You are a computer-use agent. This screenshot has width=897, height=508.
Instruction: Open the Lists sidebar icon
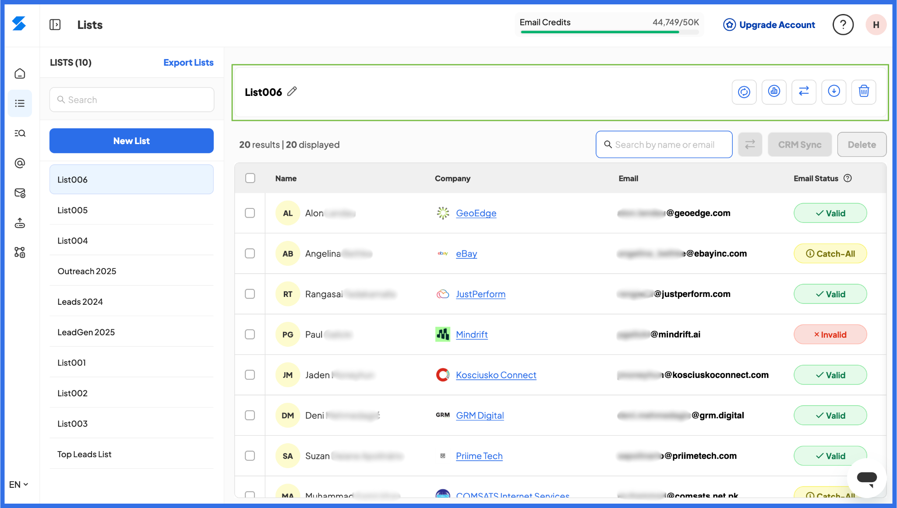[x=20, y=103]
